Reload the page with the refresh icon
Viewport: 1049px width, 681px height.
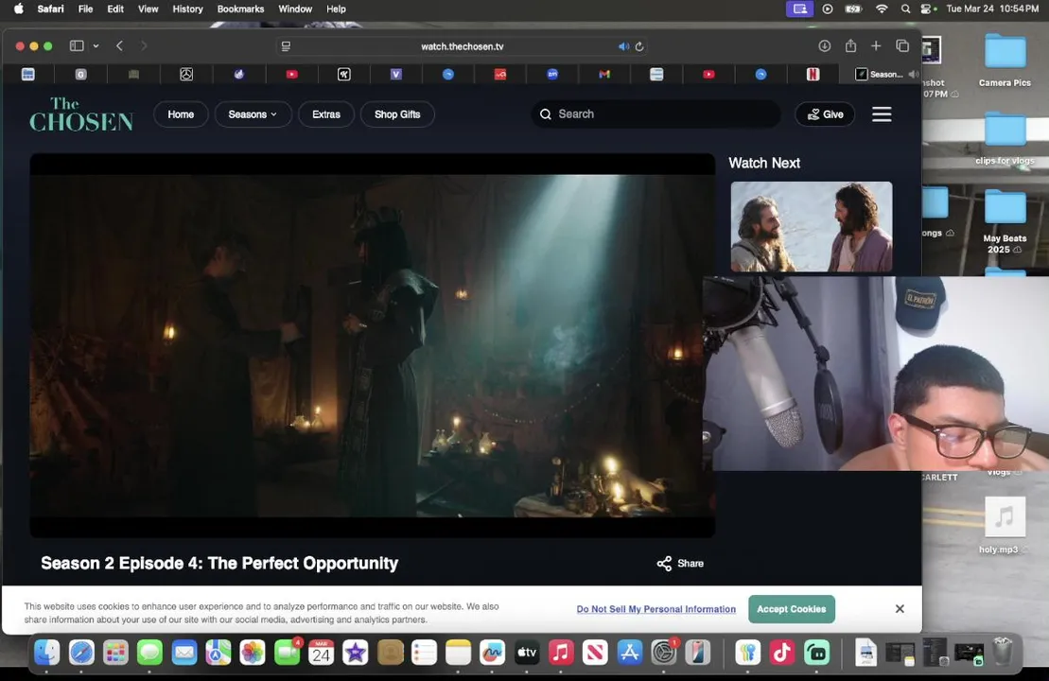639,46
